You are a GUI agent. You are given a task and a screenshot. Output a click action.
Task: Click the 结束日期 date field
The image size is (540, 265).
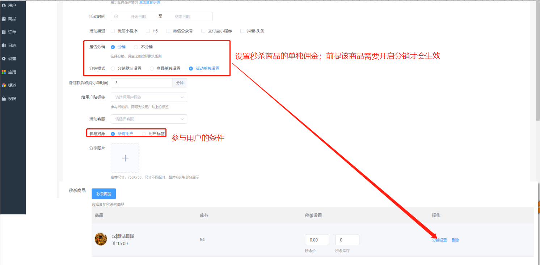pyautogui.click(x=182, y=17)
